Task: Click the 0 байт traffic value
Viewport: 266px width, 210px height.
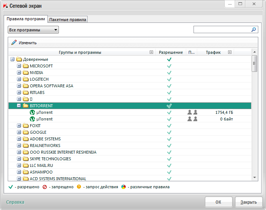Action: coord(227,119)
